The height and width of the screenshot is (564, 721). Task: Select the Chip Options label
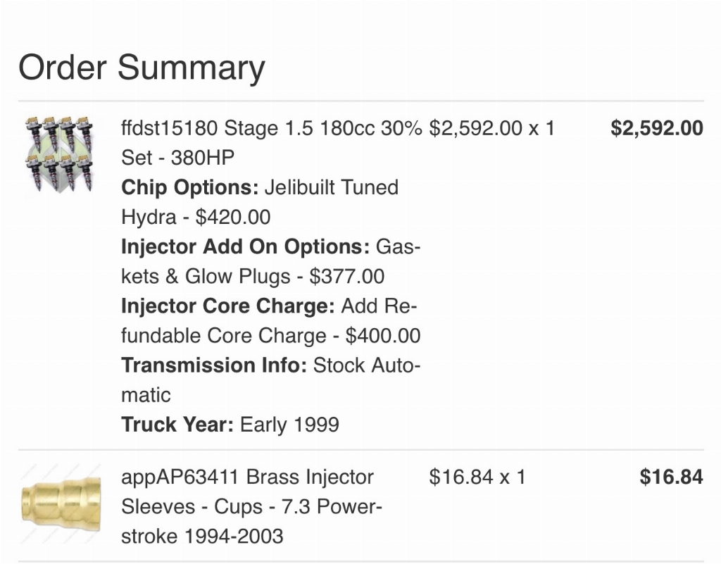tap(190, 187)
